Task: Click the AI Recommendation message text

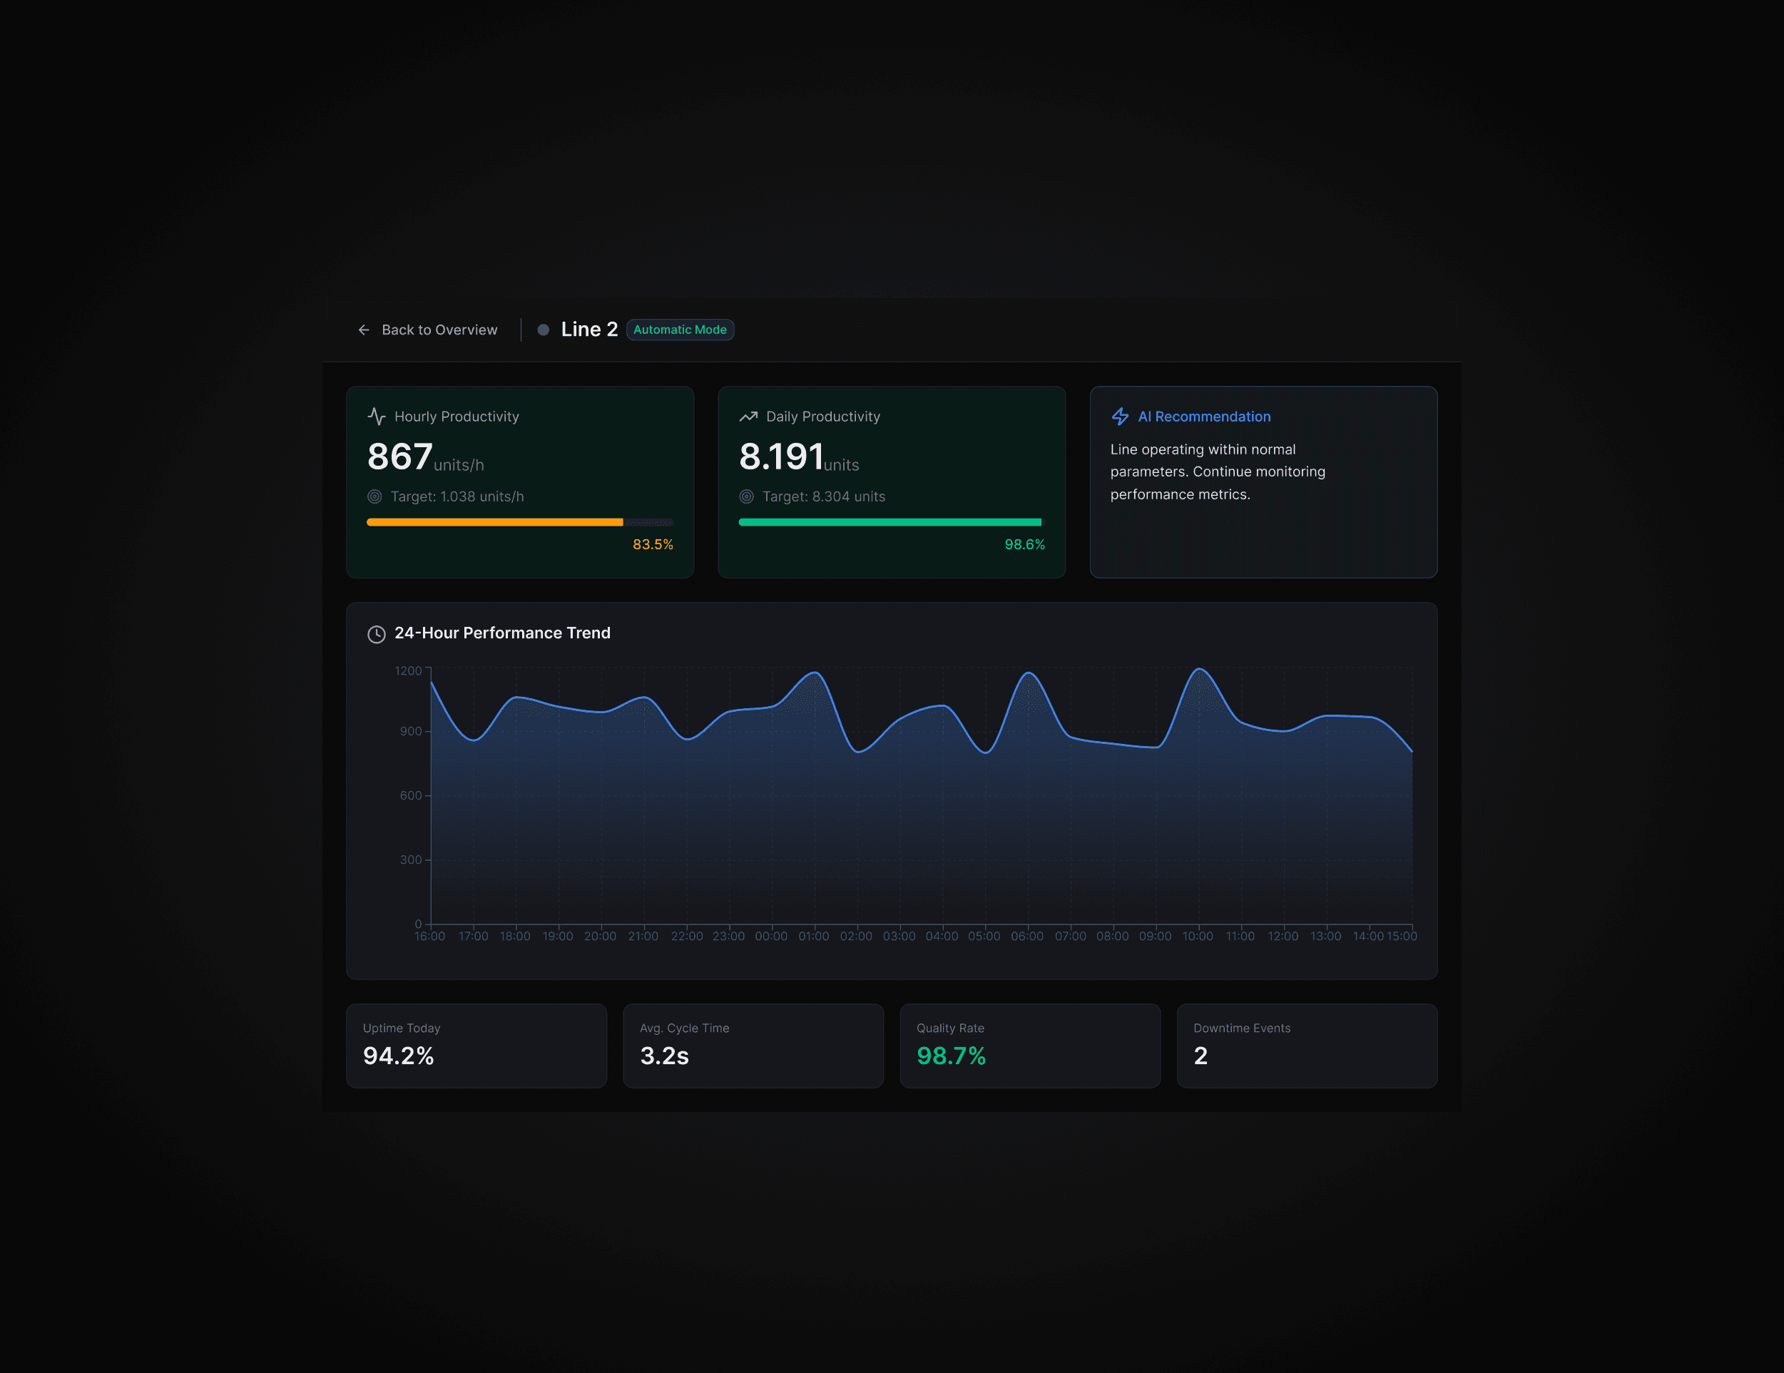Action: (1217, 472)
